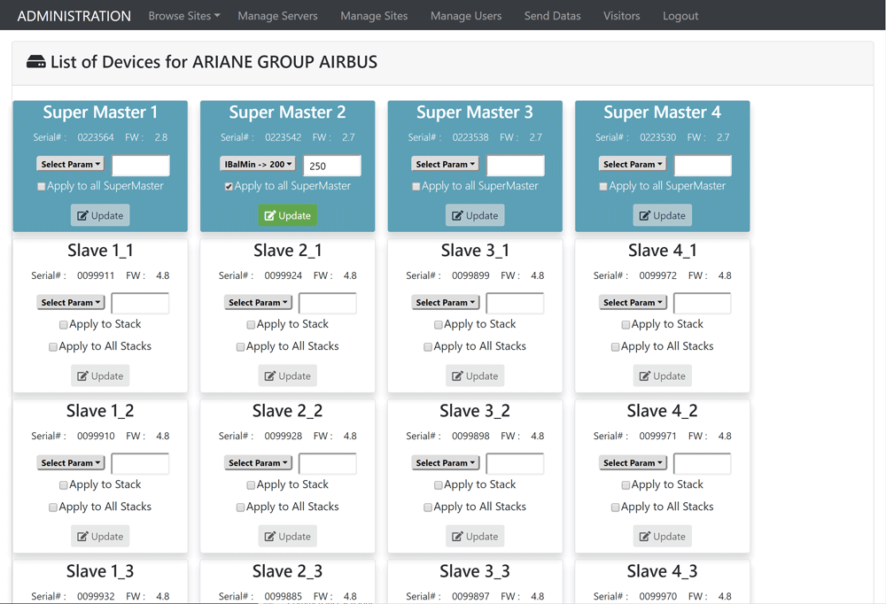The height and width of the screenshot is (604, 886).
Task: Uncheck Apply to all SuperMaster in Super Master 2
Action: [x=229, y=187]
